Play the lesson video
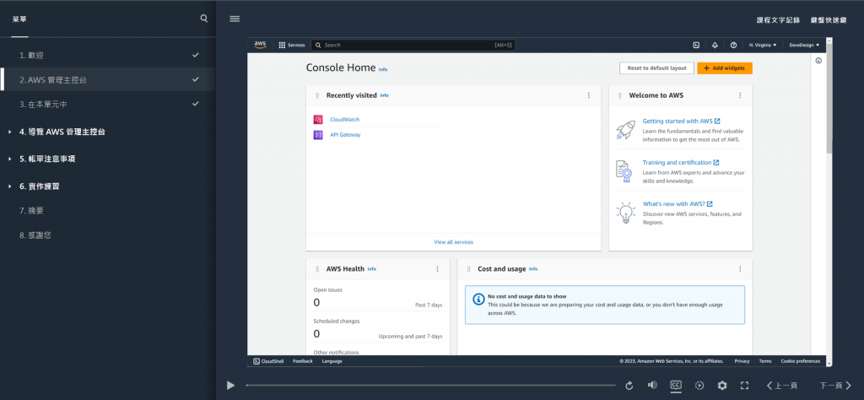The image size is (864, 400). (231, 386)
